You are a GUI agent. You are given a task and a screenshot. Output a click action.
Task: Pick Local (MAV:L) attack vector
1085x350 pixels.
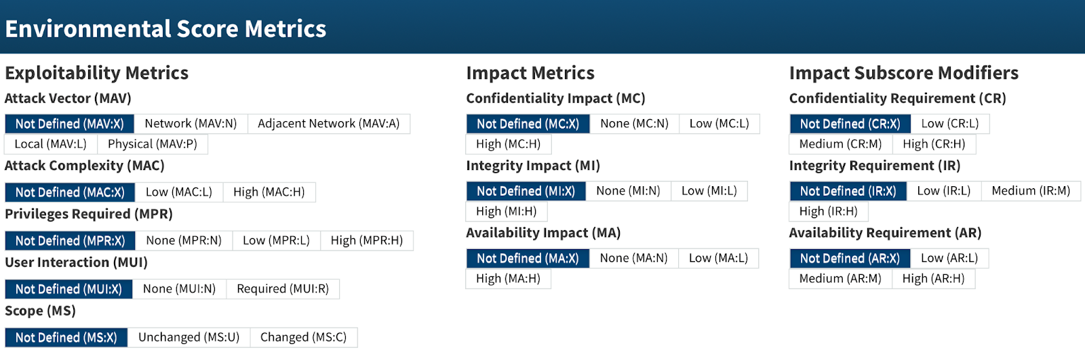(x=51, y=144)
